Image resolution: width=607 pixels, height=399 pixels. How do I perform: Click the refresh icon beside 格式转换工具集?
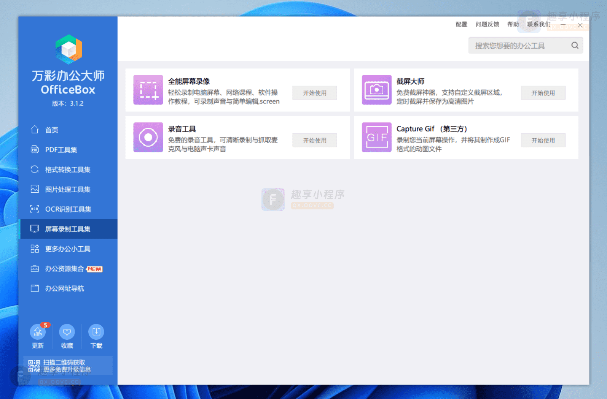[x=35, y=169]
